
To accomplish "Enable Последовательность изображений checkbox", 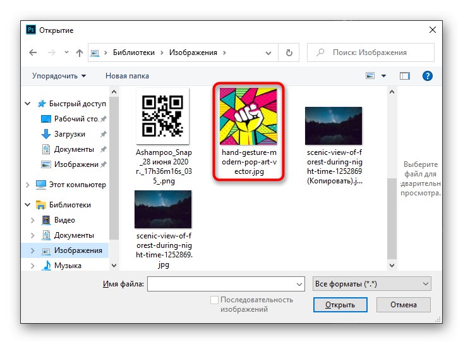I will coord(214,300).
